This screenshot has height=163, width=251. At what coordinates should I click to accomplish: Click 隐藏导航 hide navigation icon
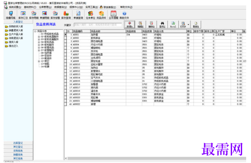coord(11,15)
